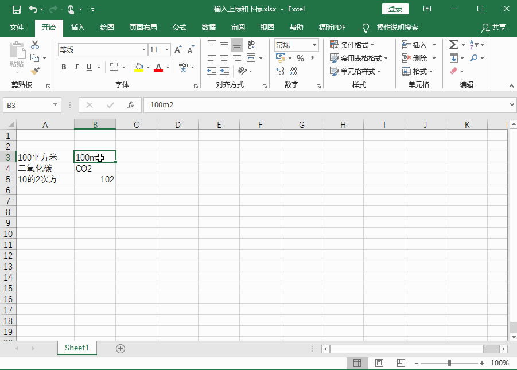Increase font size with larger A icon
This screenshot has height=370, width=517.
[178, 50]
